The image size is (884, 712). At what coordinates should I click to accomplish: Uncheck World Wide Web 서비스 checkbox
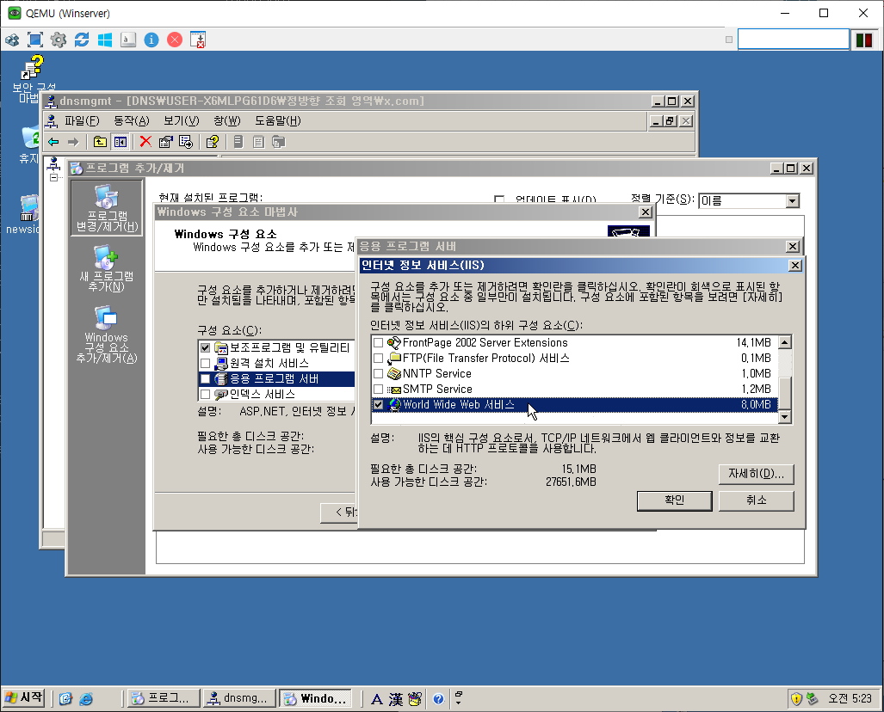378,404
